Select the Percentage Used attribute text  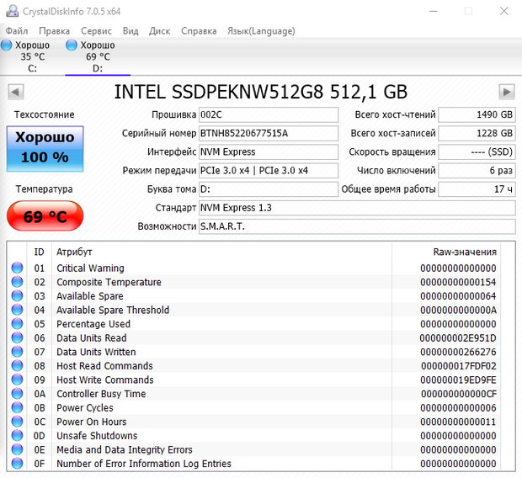click(93, 324)
